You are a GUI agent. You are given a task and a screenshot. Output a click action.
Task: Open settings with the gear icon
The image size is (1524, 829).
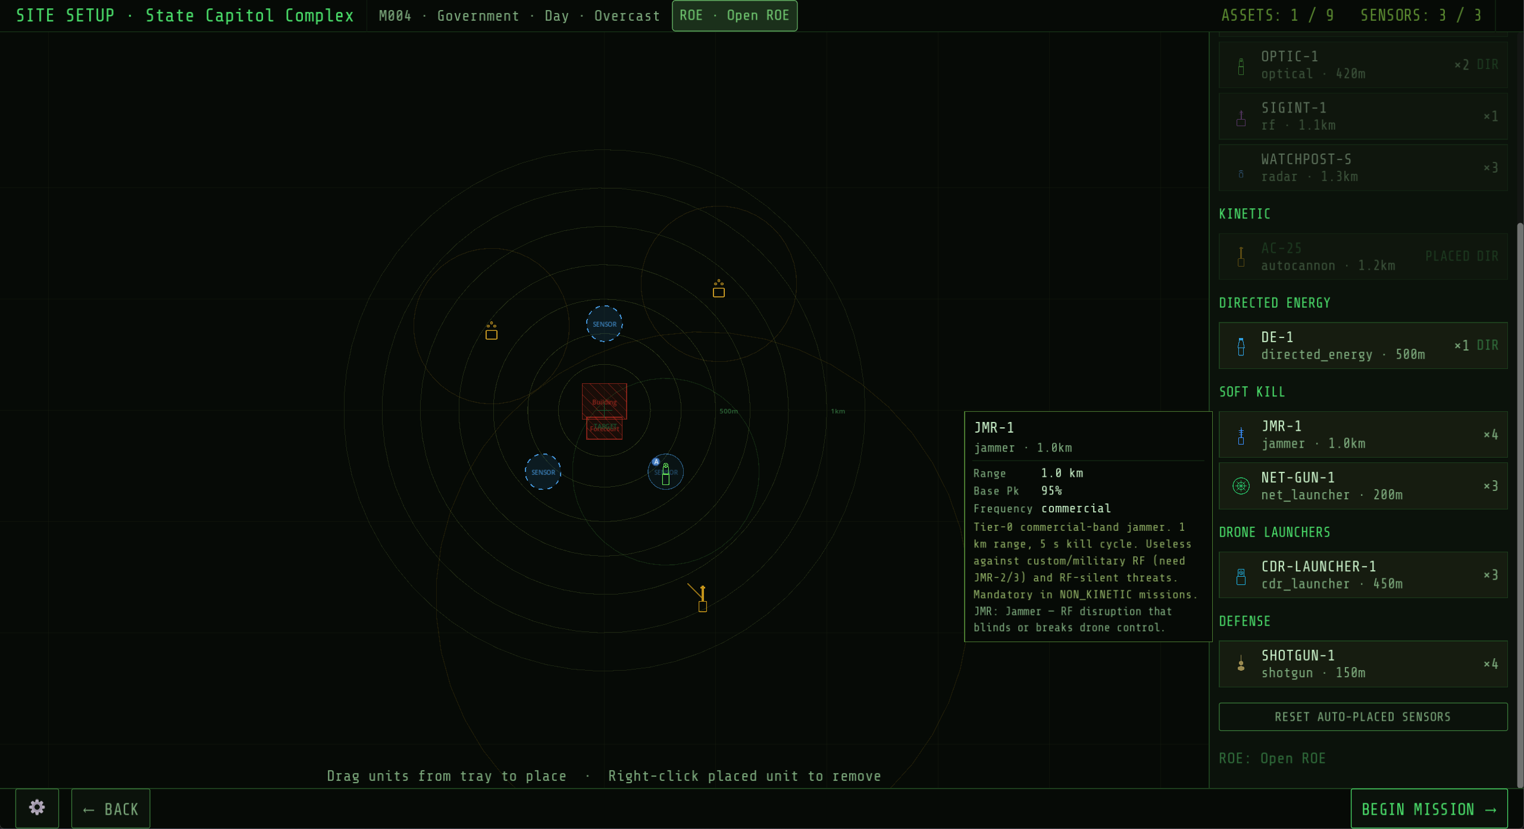pyautogui.click(x=37, y=808)
